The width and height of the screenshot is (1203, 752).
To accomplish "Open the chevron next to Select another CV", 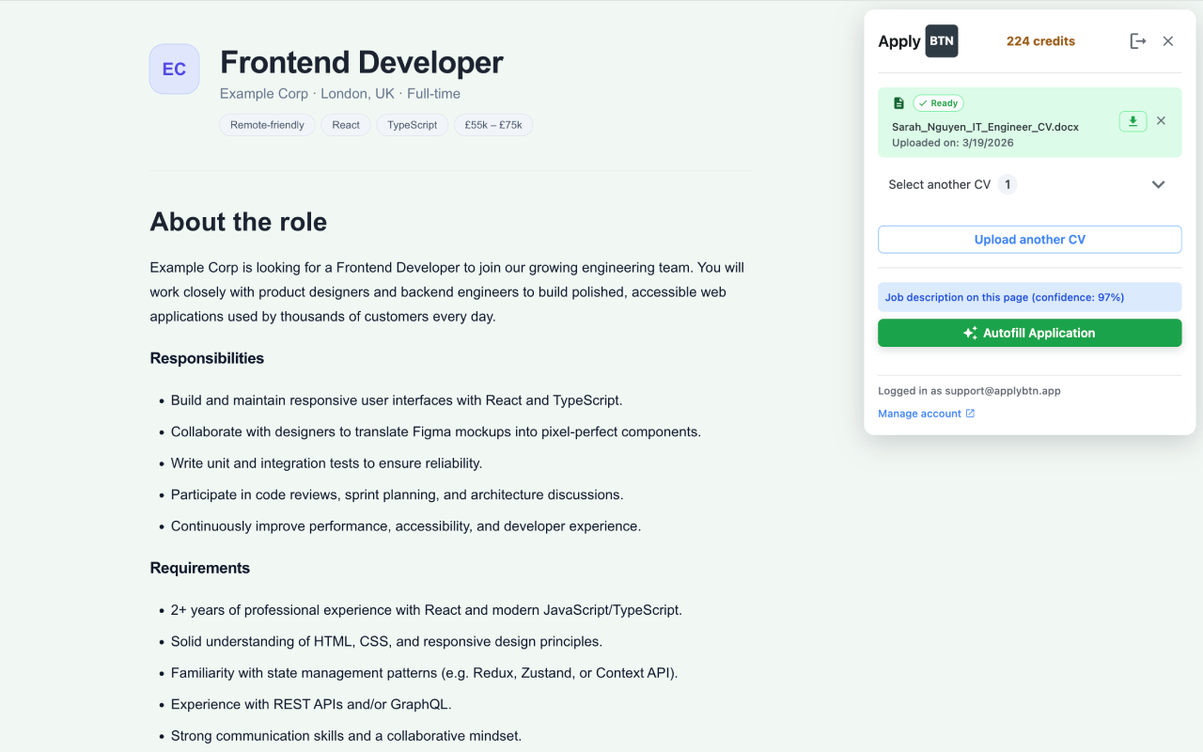I will (1159, 184).
